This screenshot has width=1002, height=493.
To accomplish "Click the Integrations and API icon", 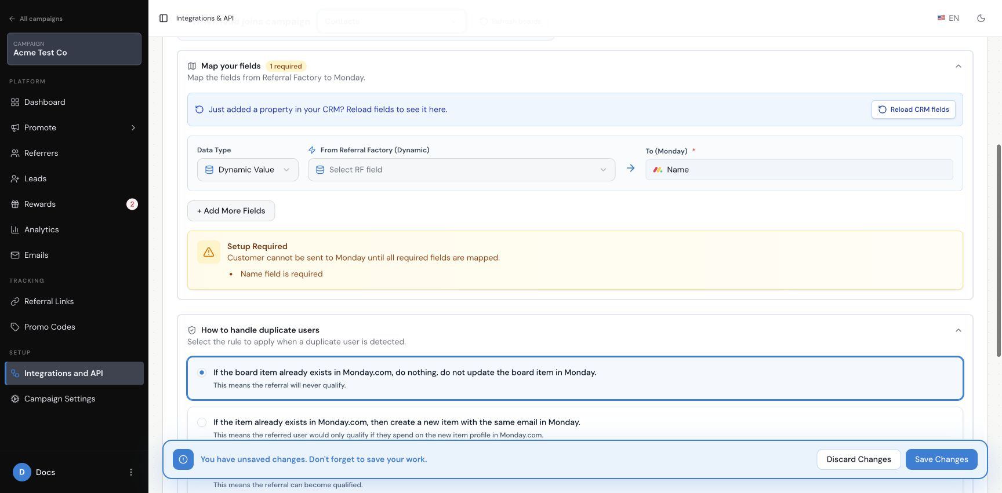I will 15,373.
